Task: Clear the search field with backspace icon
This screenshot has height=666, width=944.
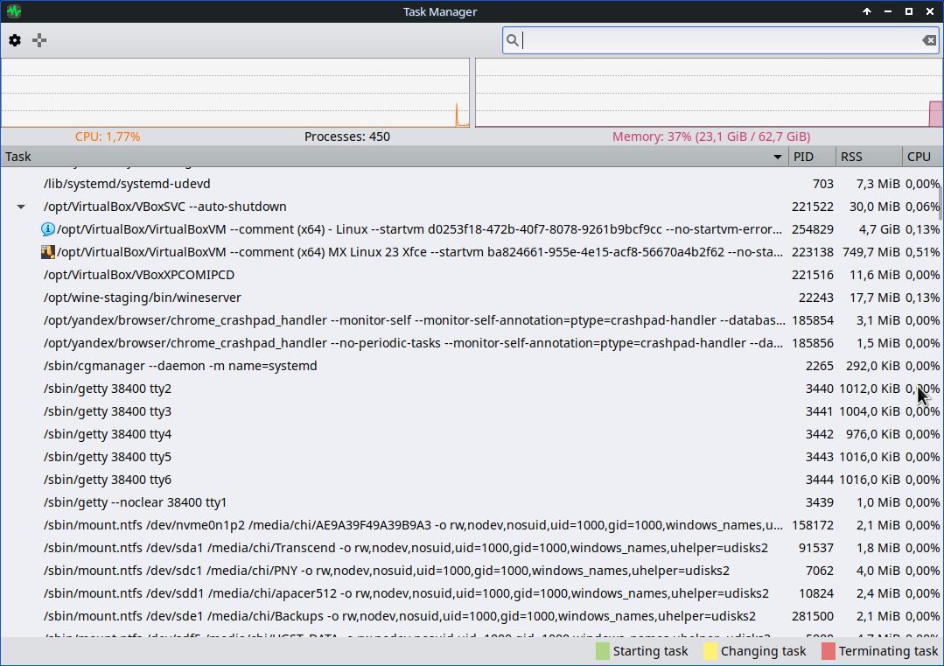Action: pos(929,40)
